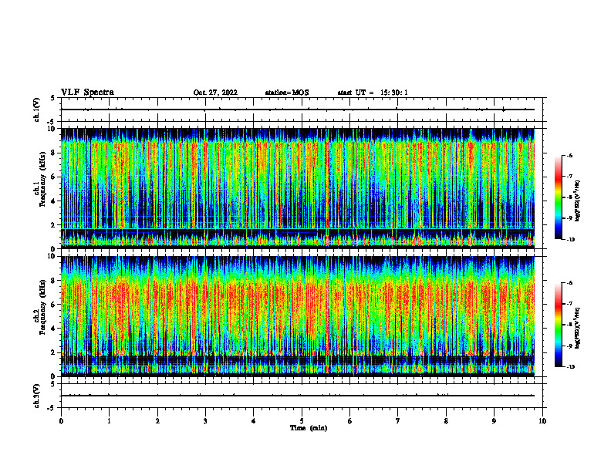Screen dimensions: 611x472
Task: Click the "ch.1(V)" waveform axis label
Action: click(x=36, y=110)
